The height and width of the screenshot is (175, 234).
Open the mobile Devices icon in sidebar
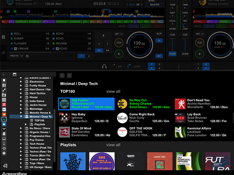pos(4,143)
